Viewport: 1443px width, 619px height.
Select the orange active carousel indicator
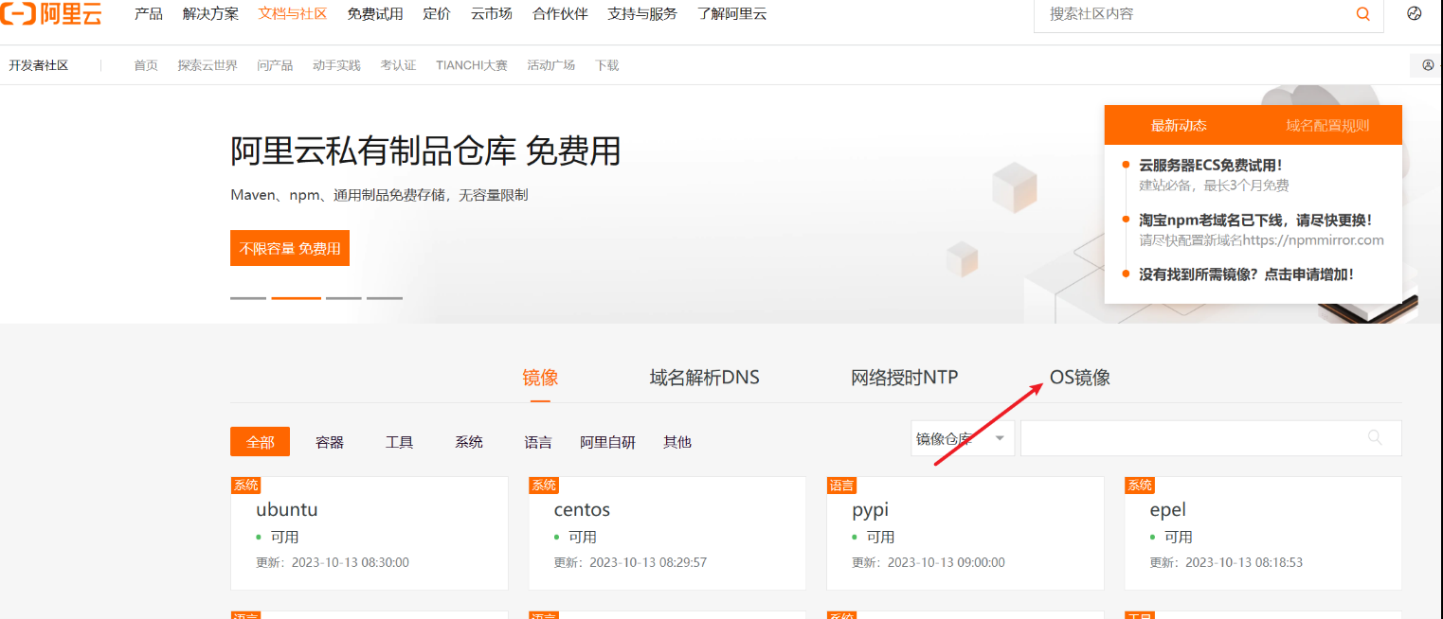[x=297, y=298]
